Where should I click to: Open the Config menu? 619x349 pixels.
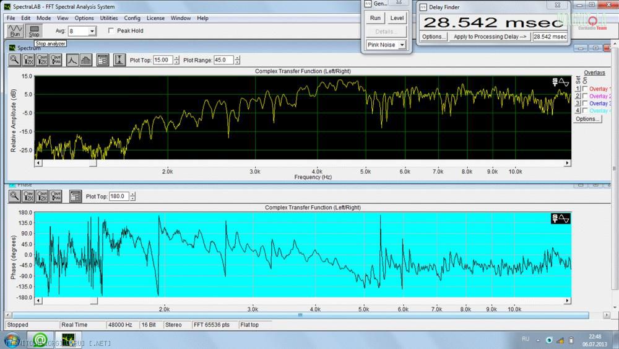[132, 18]
